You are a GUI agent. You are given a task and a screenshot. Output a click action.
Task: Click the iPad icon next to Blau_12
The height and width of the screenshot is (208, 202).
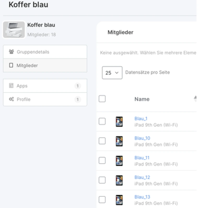click(x=119, y=180)
